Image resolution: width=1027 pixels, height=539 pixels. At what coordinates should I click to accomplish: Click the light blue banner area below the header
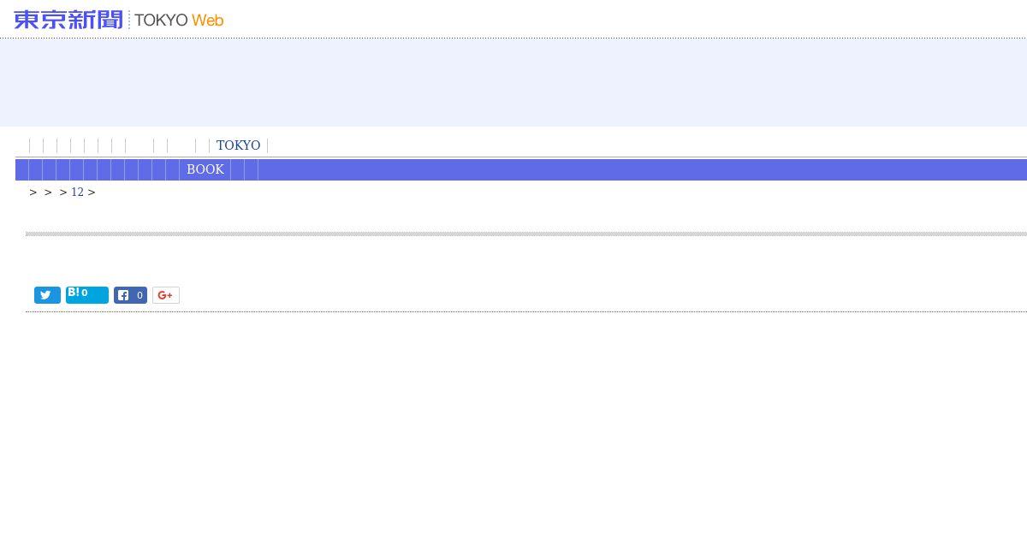513,82
